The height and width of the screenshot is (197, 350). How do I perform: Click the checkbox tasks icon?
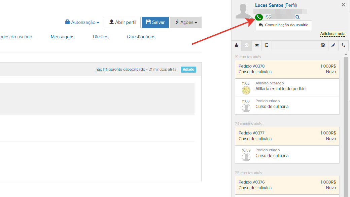(x=323, y=45)
